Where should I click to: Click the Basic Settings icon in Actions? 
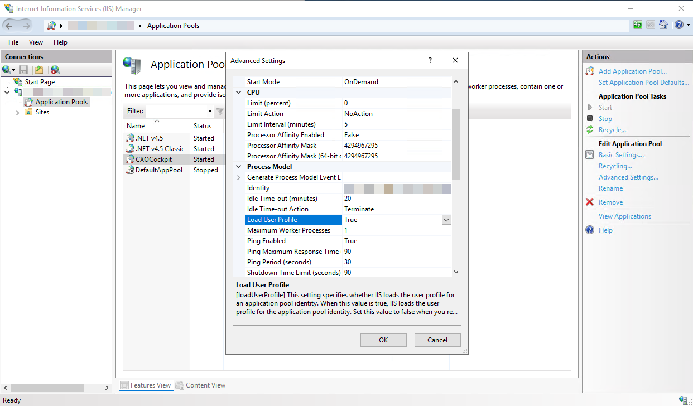coord(590,155)
